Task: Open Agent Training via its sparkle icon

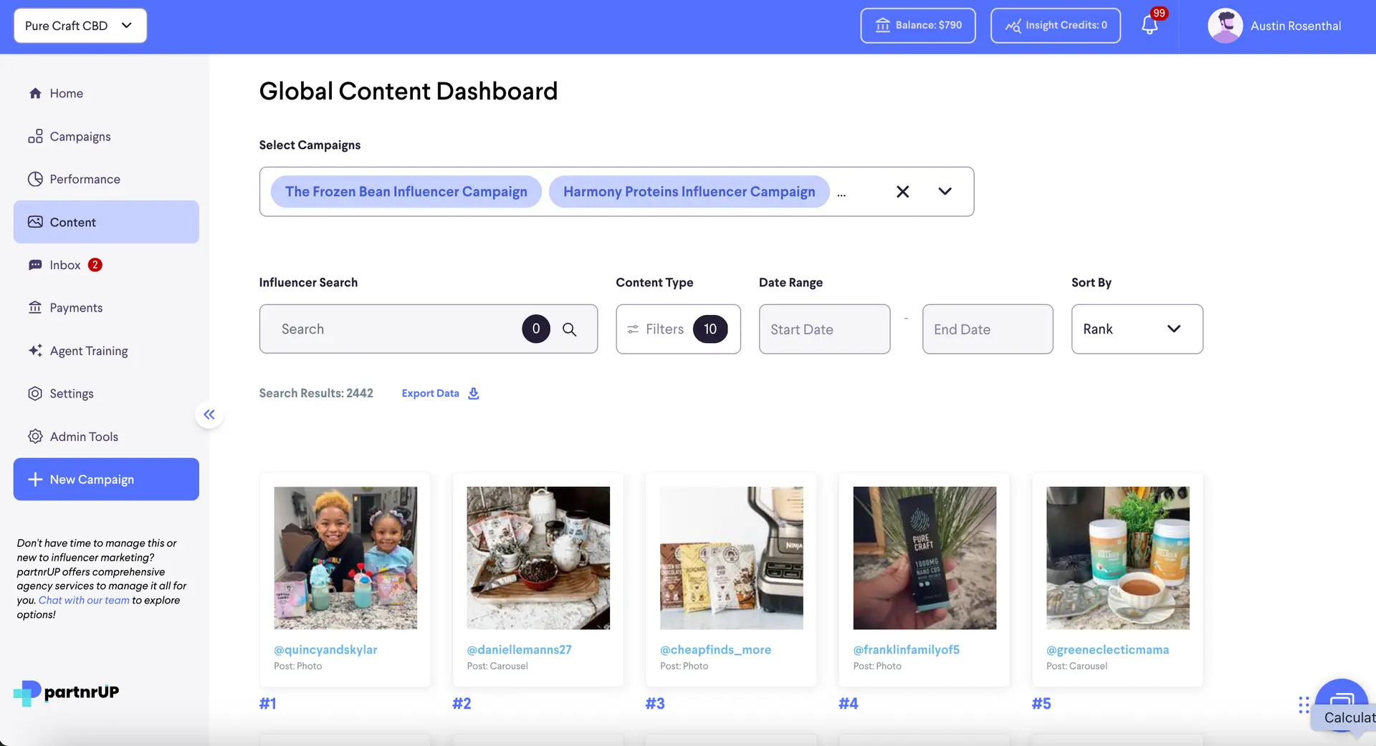Action: 35,350
